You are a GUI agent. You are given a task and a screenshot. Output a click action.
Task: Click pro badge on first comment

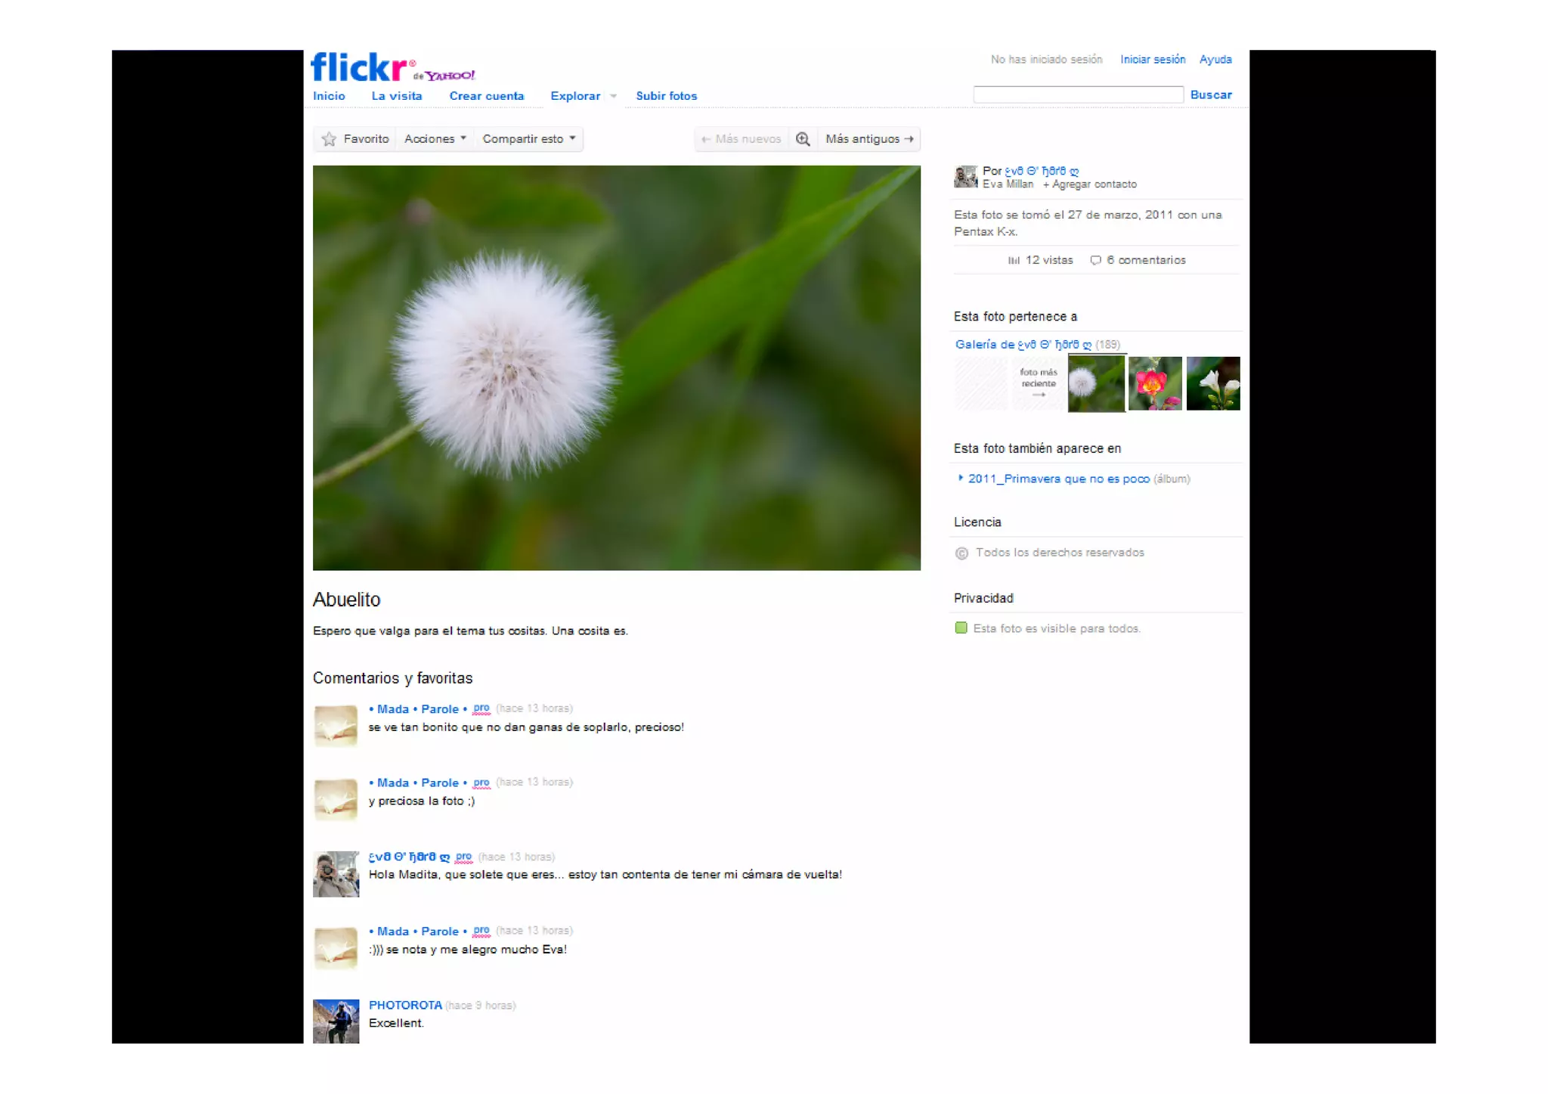481,708
